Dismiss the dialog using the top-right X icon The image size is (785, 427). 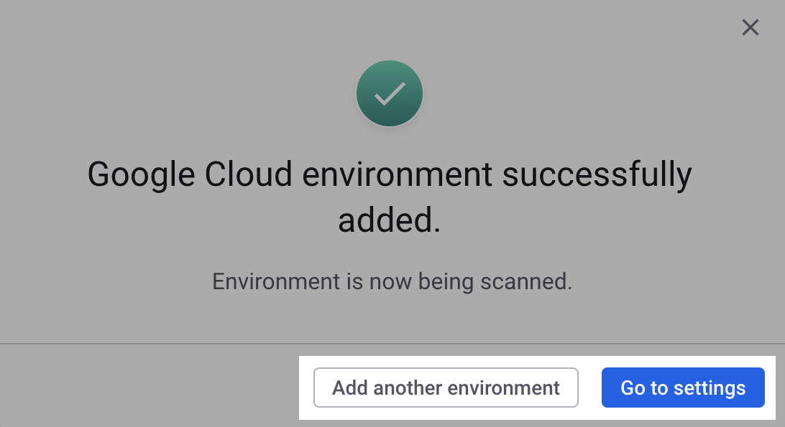pos(750,28)
